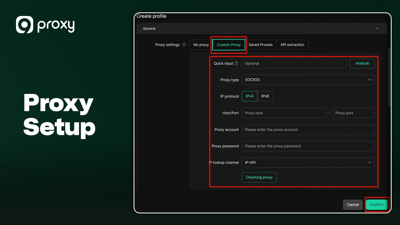Click the Cancel button

[x=353, y=205]
